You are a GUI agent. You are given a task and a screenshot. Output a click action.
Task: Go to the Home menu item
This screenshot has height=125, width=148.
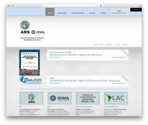point(50,12)
